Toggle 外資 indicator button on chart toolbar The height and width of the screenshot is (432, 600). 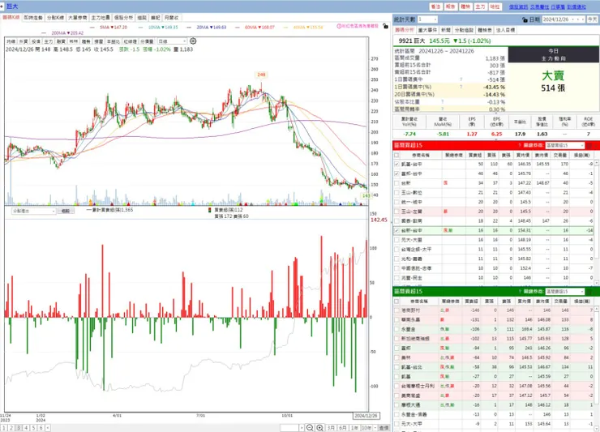pos(23,41)
